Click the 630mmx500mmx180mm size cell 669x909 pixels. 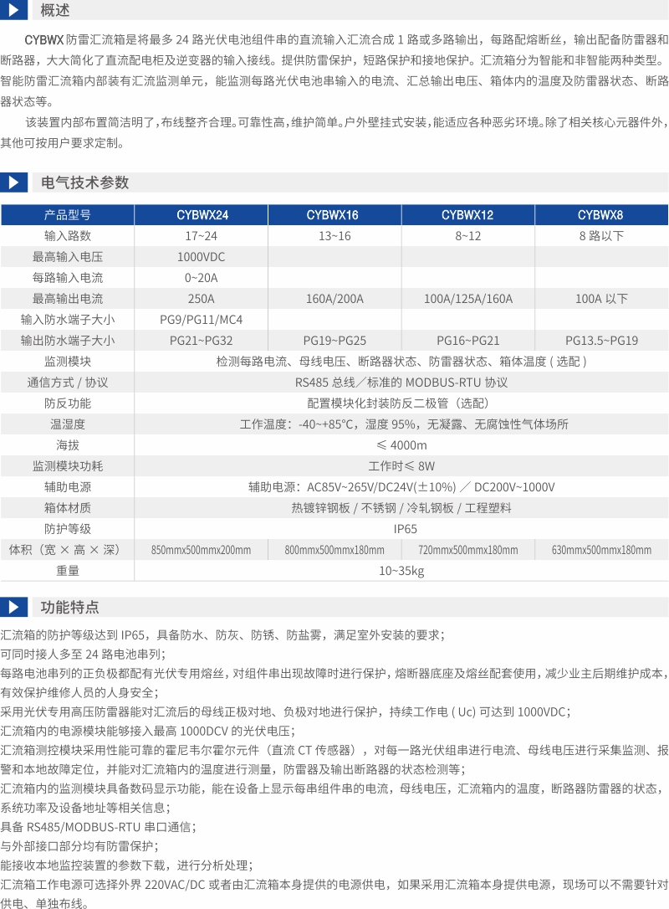(x=601, y=549)
